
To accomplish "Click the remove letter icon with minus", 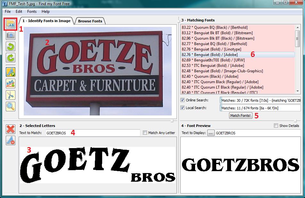I will [11, 140].
